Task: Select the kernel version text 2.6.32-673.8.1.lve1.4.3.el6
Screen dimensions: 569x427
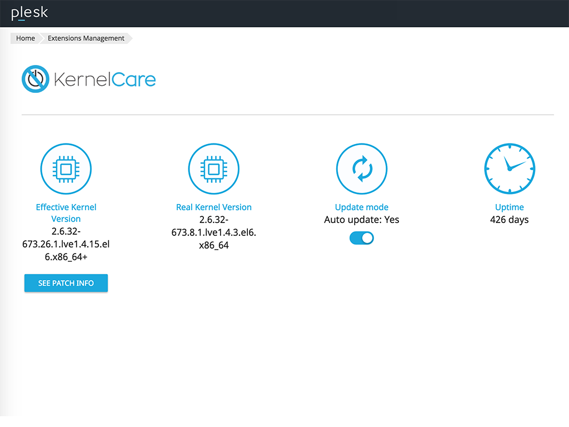Action: pos(213,232)
